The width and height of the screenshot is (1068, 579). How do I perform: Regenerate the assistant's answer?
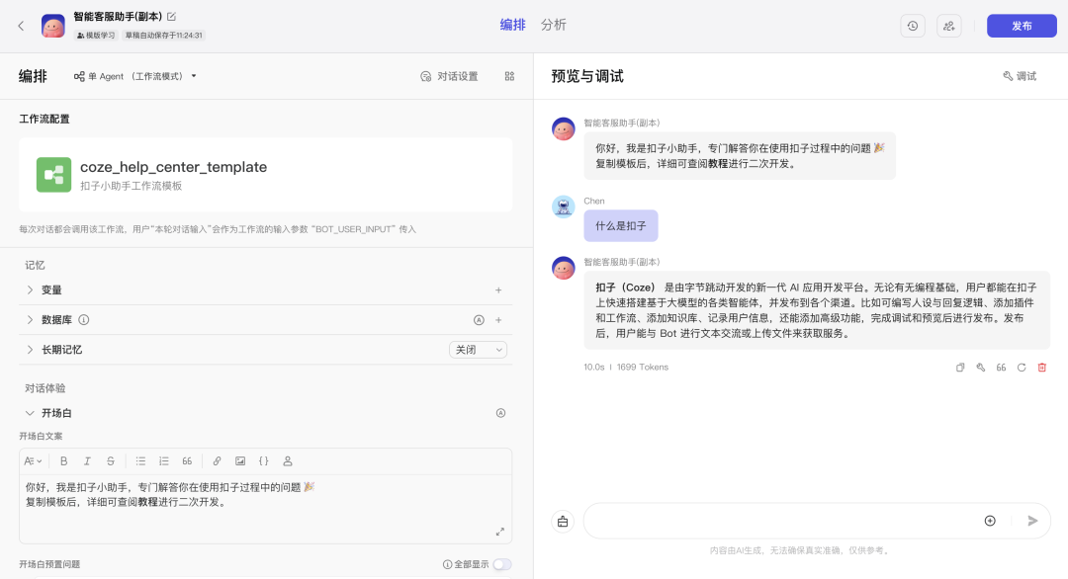pyautogui.click(x=1022, y=367)
